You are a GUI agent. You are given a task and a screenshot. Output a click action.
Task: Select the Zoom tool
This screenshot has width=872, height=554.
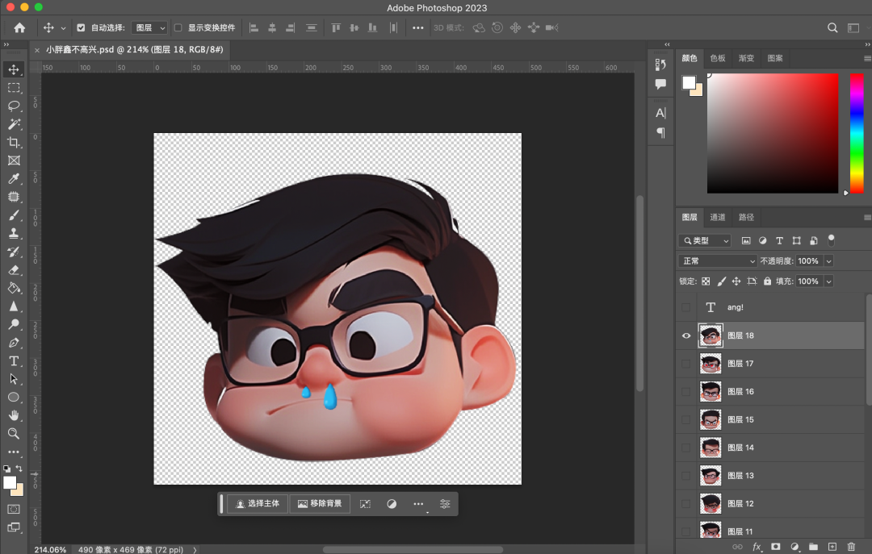(x=14, y=433)
